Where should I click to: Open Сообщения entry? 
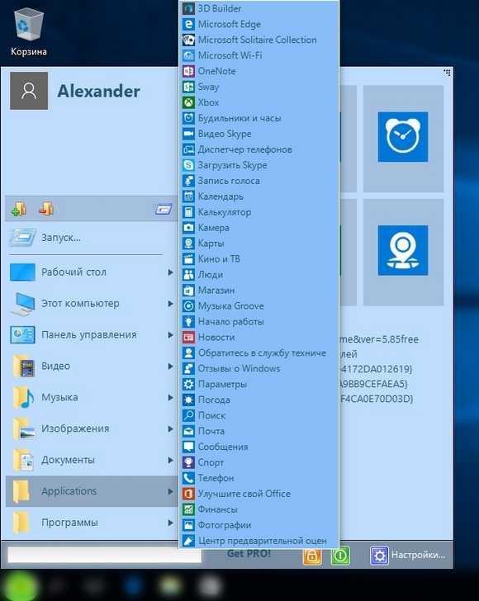click(x=260, y=447)
